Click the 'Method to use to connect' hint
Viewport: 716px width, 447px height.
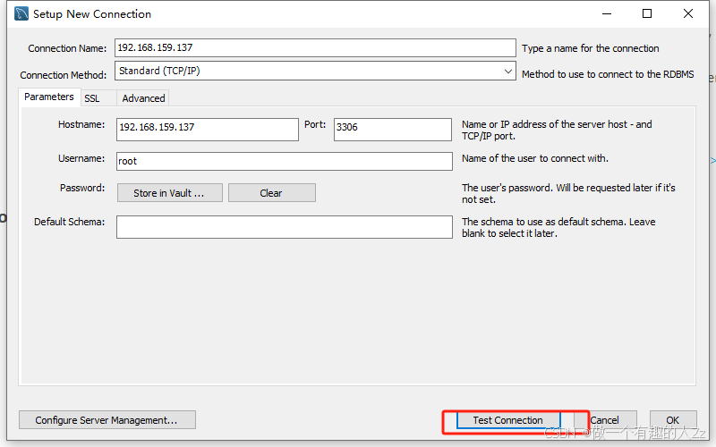click(x=608, y=74)
